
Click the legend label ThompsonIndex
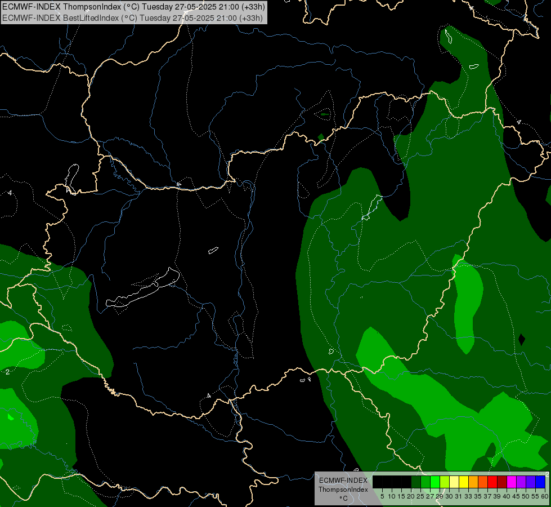(343, 490)
